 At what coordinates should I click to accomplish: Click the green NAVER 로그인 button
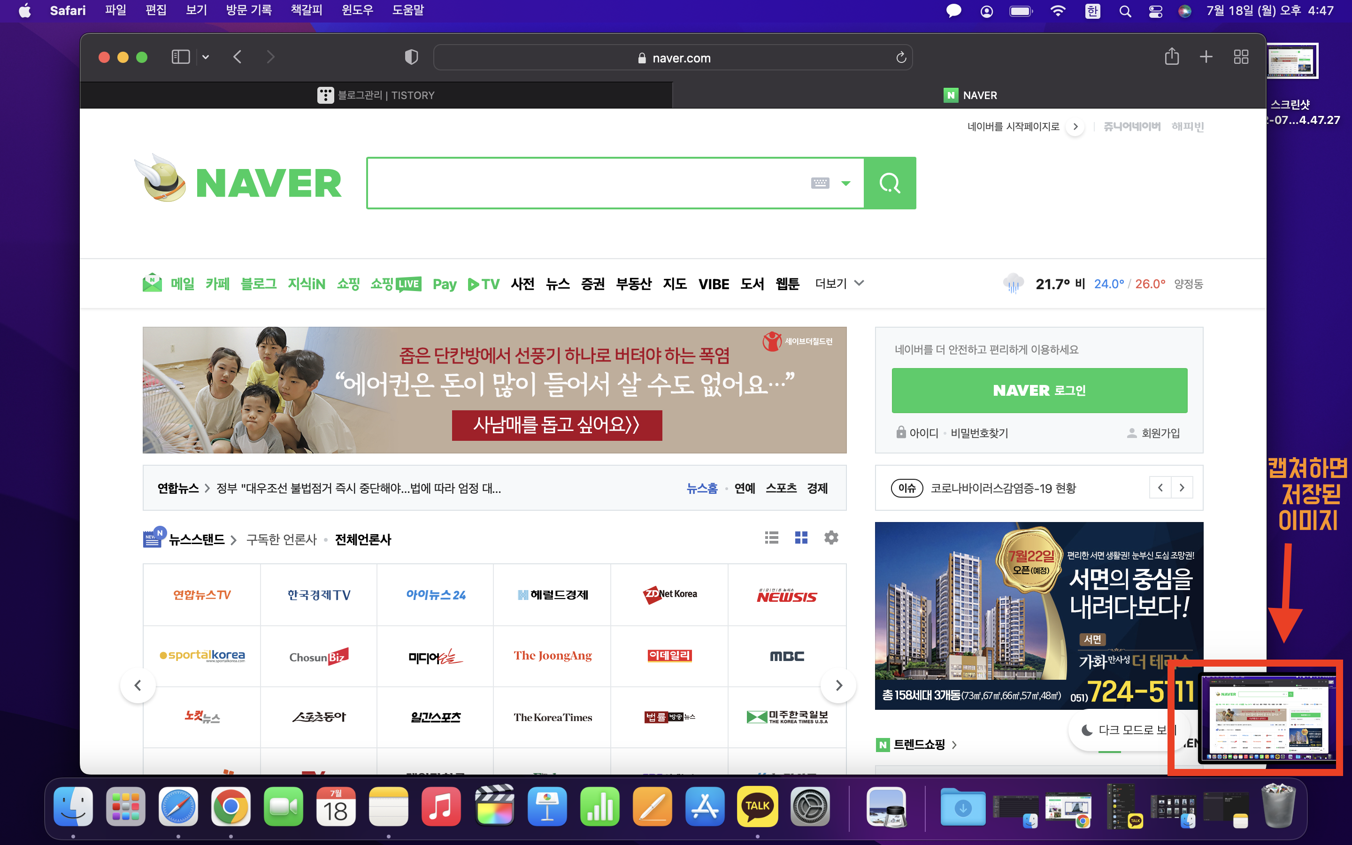point(1039,390)
